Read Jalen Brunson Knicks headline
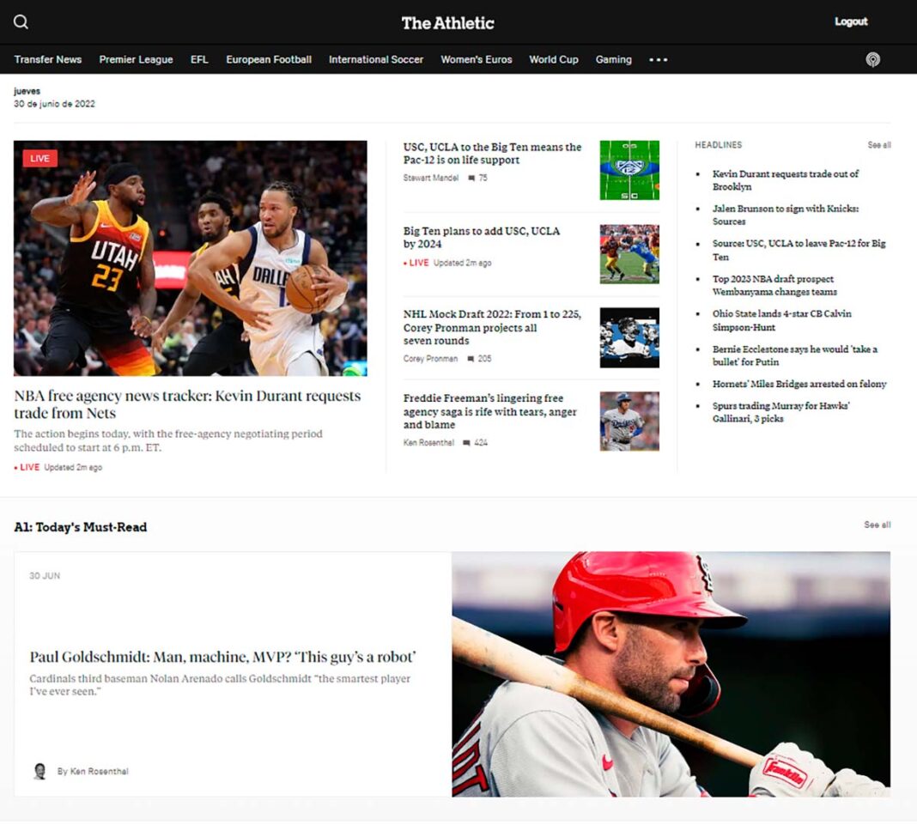Image resolution: width=917 pixels, height=831 pixels. coord(785,215)
